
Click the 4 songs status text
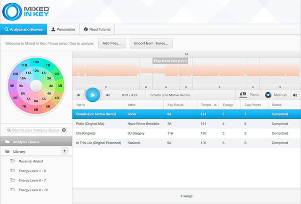tap(186, 196)
